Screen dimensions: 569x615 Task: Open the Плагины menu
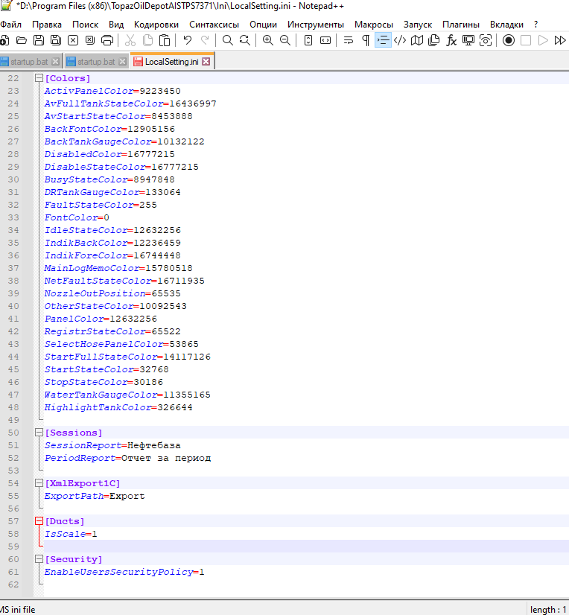click(x=461, y=25)
